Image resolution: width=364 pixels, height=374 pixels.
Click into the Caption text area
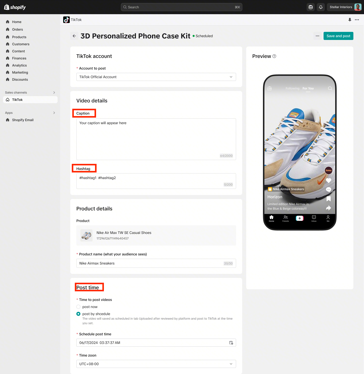pyautogui.click(x=156, y=139)
